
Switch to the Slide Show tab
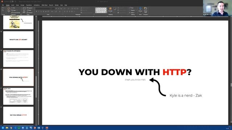(x=44, y=5)
